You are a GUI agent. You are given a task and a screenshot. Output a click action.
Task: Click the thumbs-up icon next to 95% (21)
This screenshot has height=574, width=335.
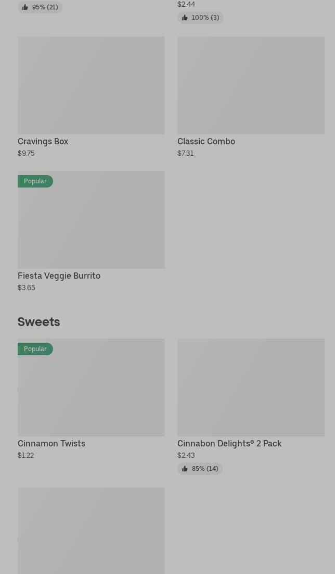tap(25, 7)
